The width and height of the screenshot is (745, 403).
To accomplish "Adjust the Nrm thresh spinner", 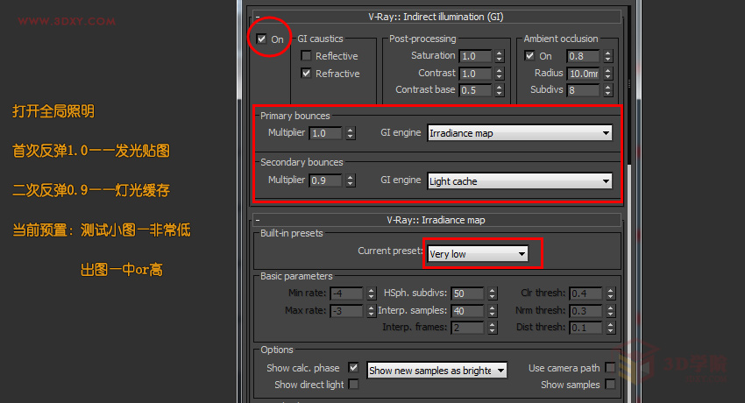I will (x=611, y=311).
